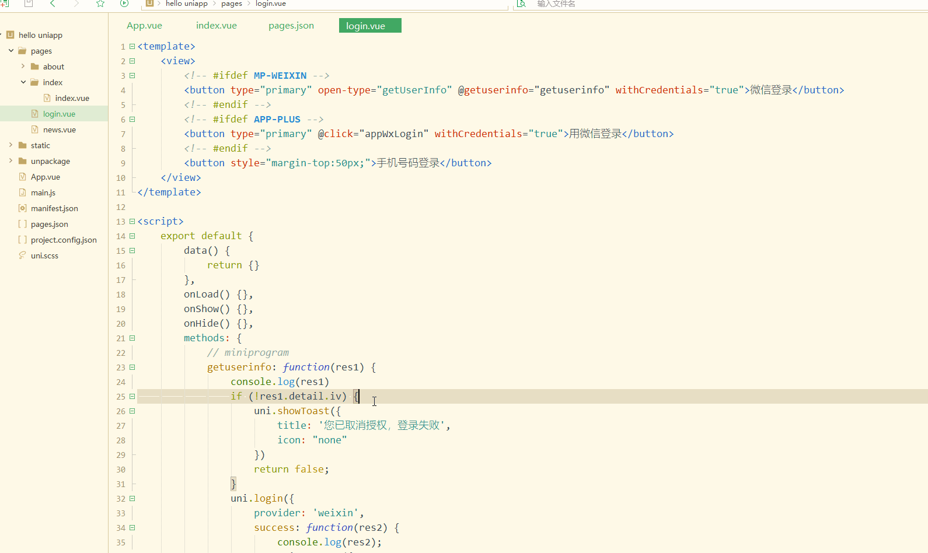The height and width of the screenshot is (553, 928).
Task: Click the about folder icon
Action: tap(34, 66)
